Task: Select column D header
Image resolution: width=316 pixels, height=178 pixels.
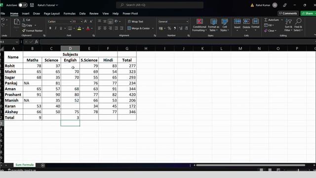Action: point(70,48)
